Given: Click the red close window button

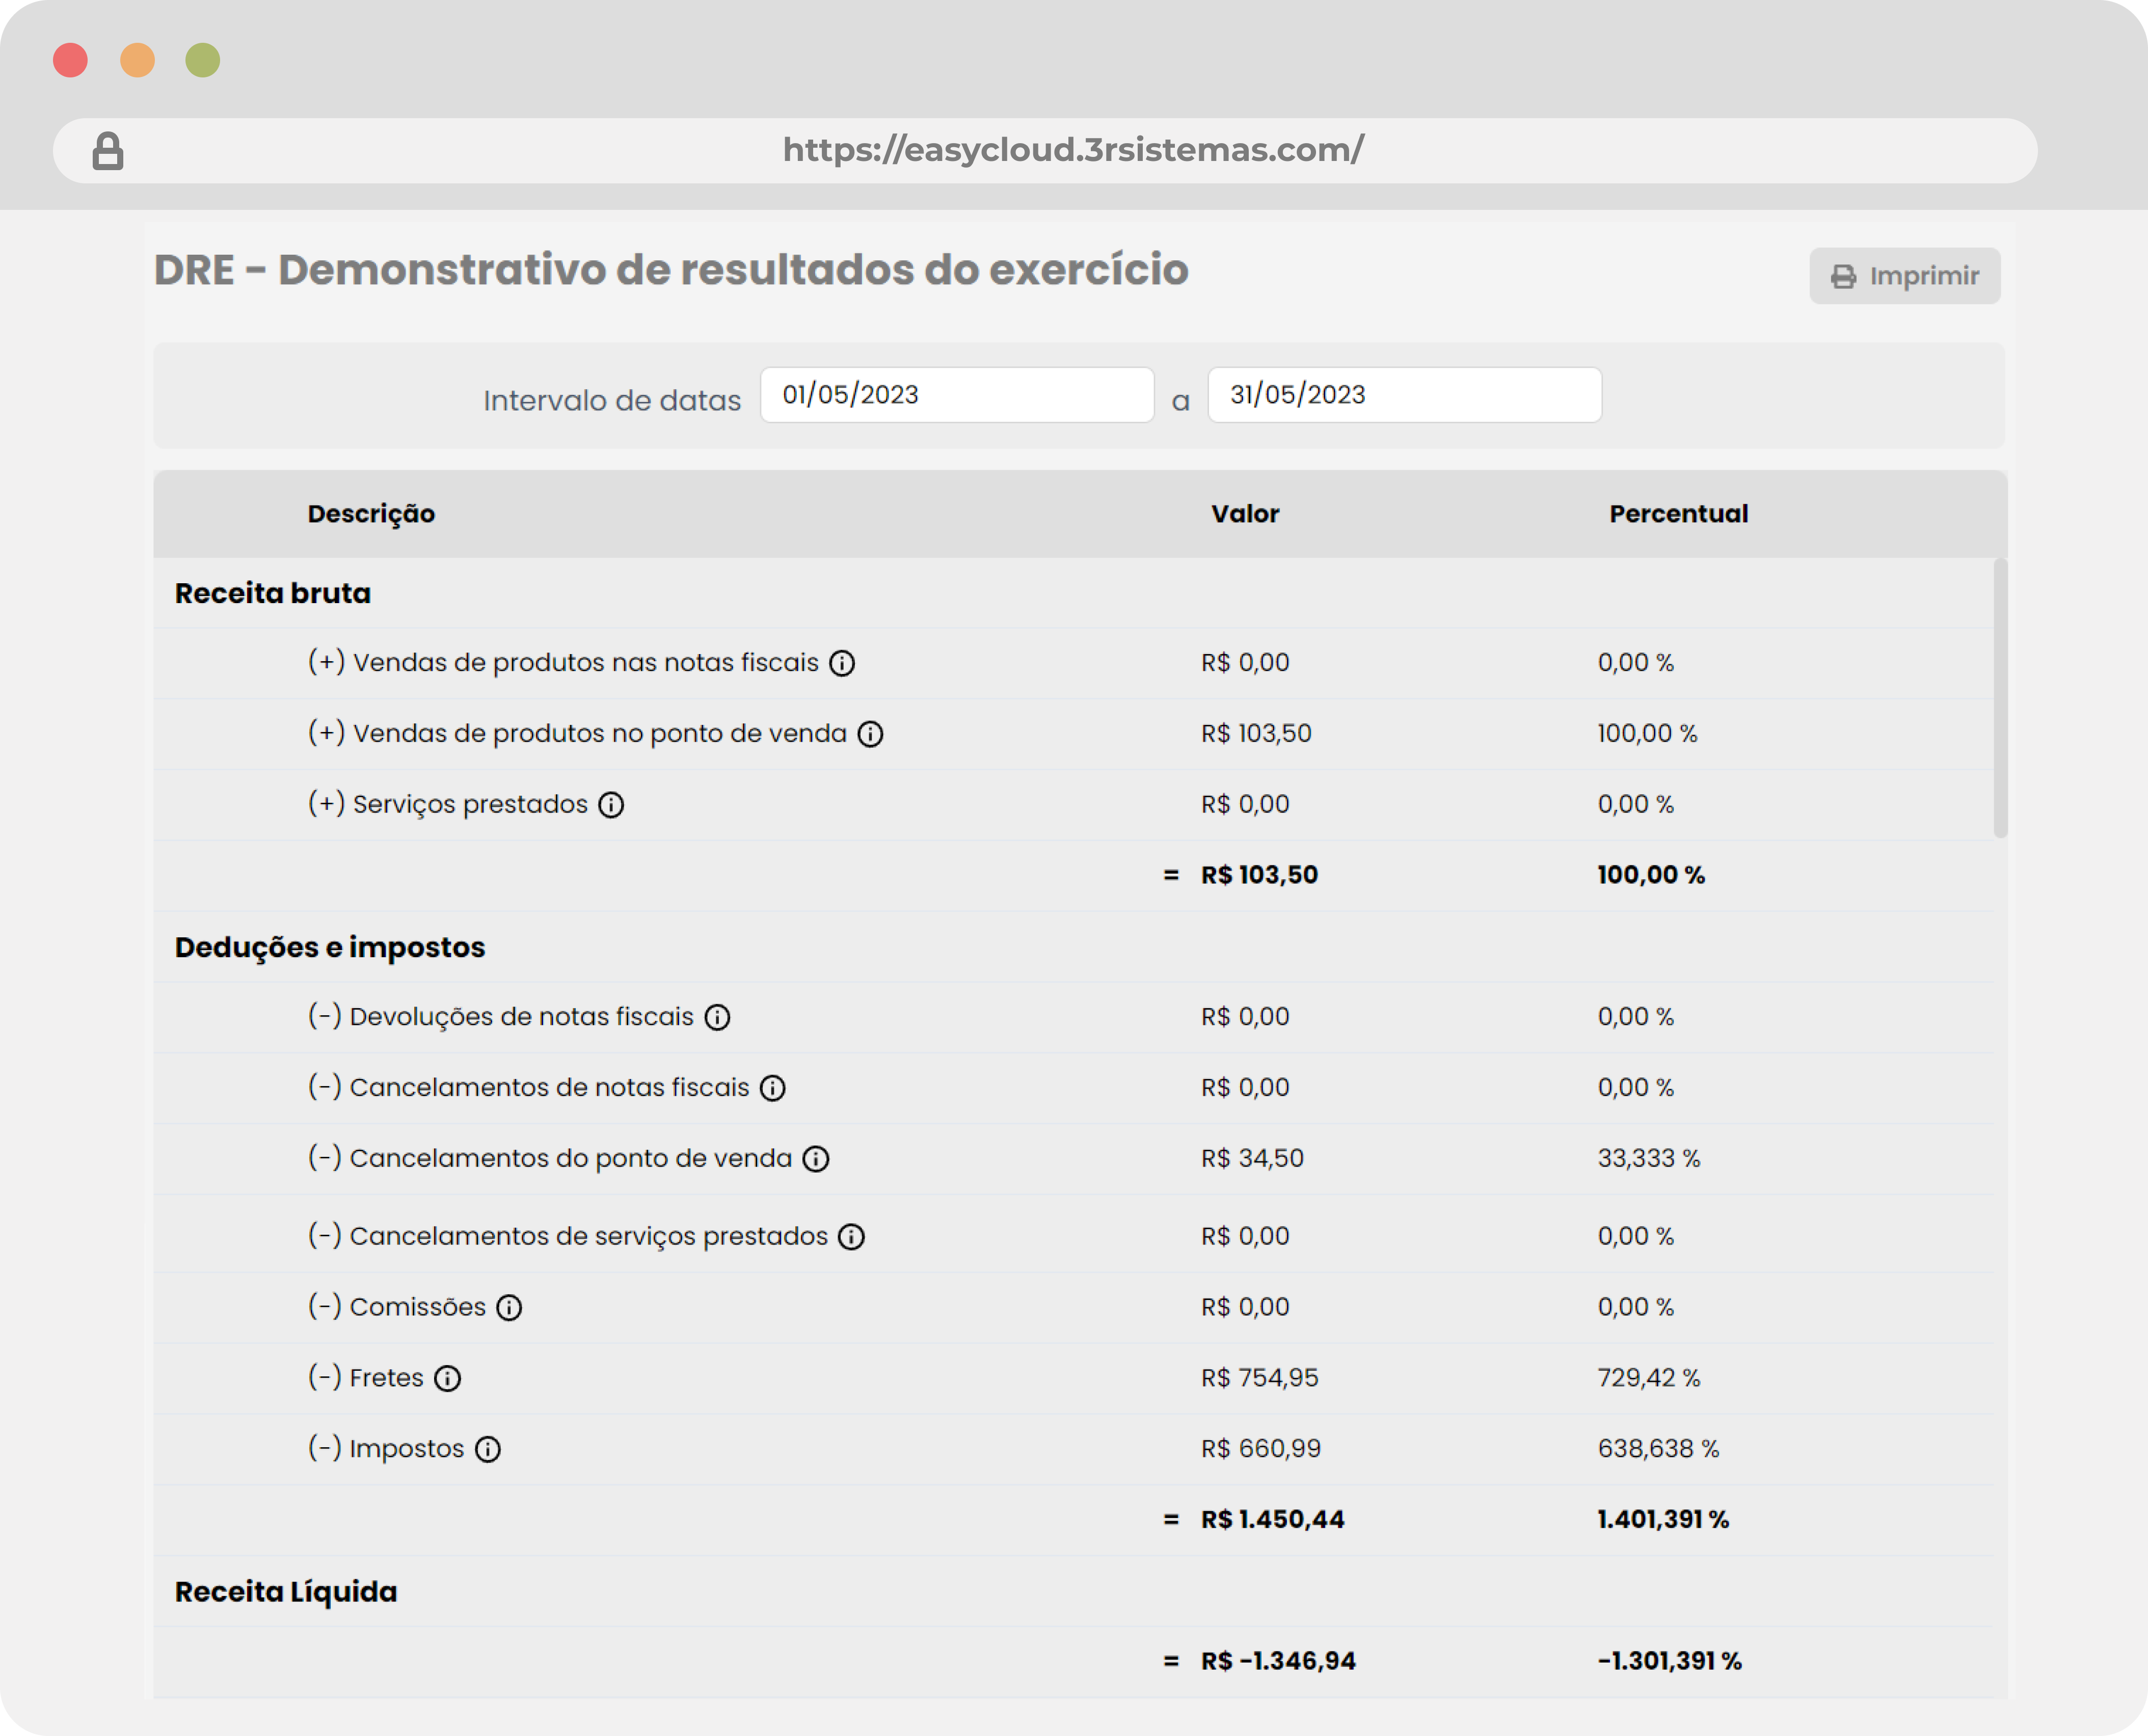Looking at the screenshot, I should pyautogui.click(x=70, y=60).
